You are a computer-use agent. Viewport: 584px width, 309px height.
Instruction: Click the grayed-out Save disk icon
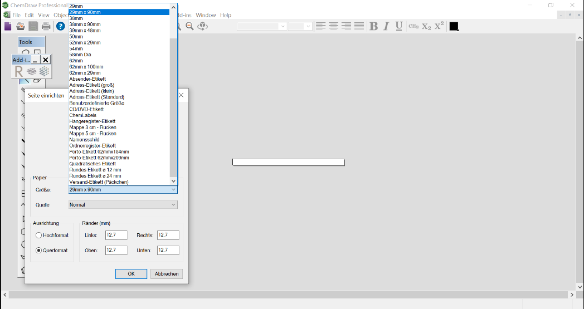click(x=33, y=26)
